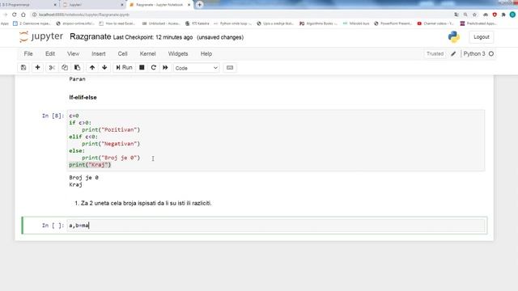Image resolution: width=518 pixels, height=291 pixels.
Task: Open the Python while loop bookmark
Action: point(232,23)
